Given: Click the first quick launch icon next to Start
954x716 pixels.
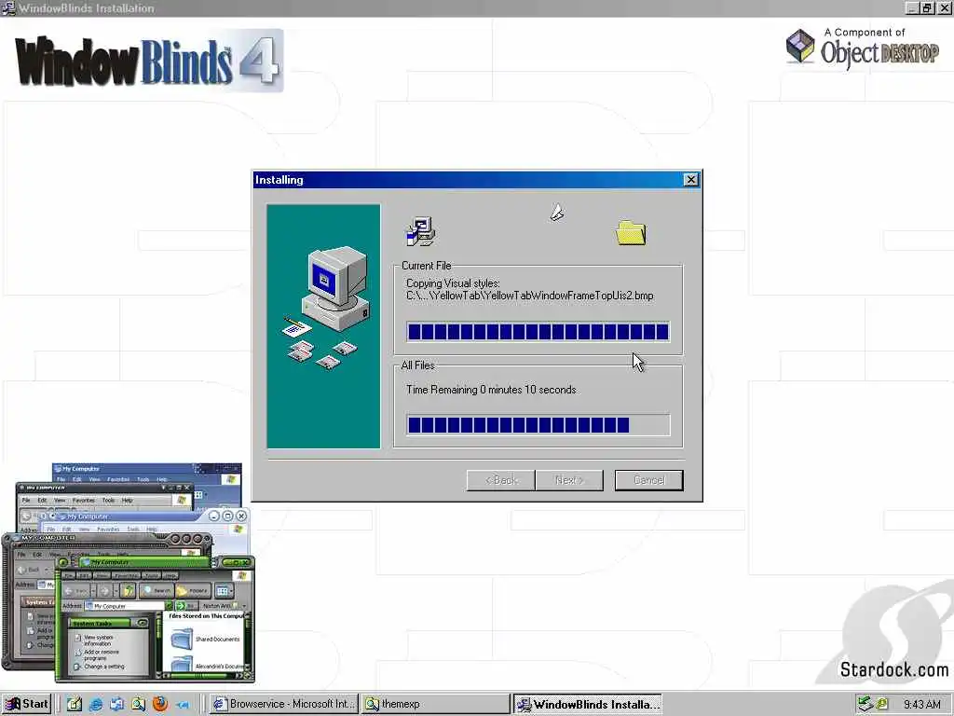Looking at the screenshot, I should click(75, 704).
